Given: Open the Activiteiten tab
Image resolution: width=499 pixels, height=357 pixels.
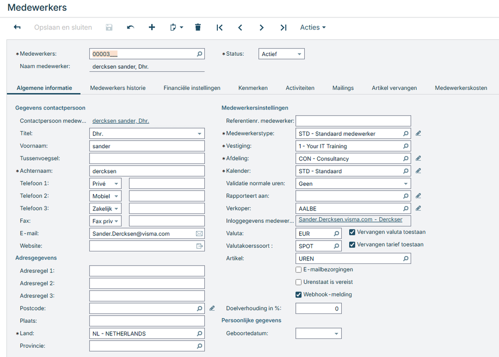Looking at the screenshot, I should click(300, 88).
